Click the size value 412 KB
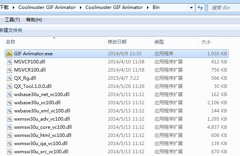This screenshot has height=156, width=240. pyautogui.click(x=219, y=62)
